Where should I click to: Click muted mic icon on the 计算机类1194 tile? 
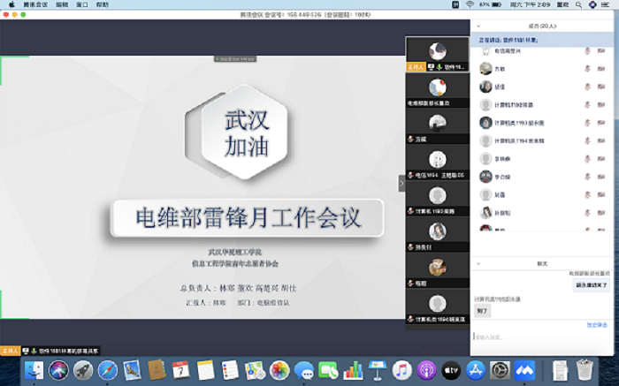[x=411, y=319]
